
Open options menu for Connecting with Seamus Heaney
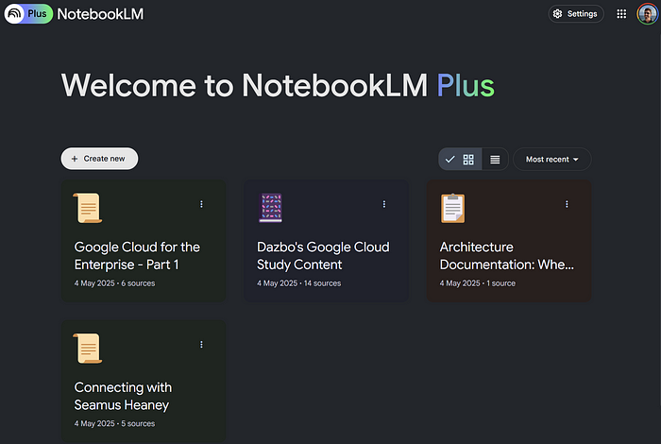(201, 345)
